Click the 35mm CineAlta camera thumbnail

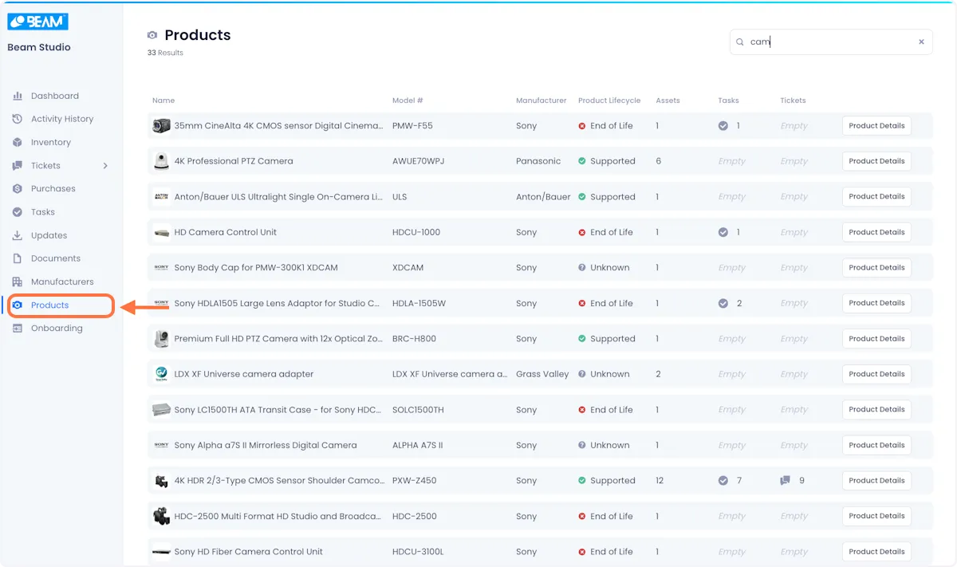coord(161,126)
